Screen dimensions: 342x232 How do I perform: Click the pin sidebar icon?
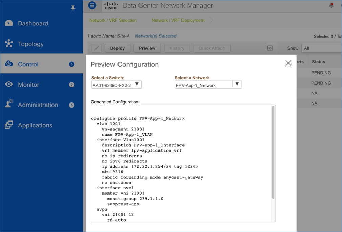click(x=73, y=8)
